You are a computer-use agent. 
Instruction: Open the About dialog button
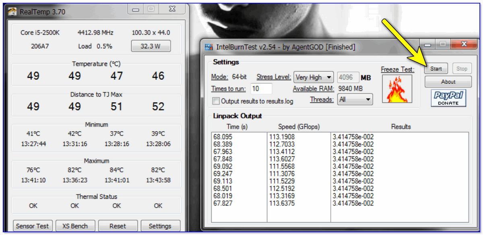(x=448, y=82)
